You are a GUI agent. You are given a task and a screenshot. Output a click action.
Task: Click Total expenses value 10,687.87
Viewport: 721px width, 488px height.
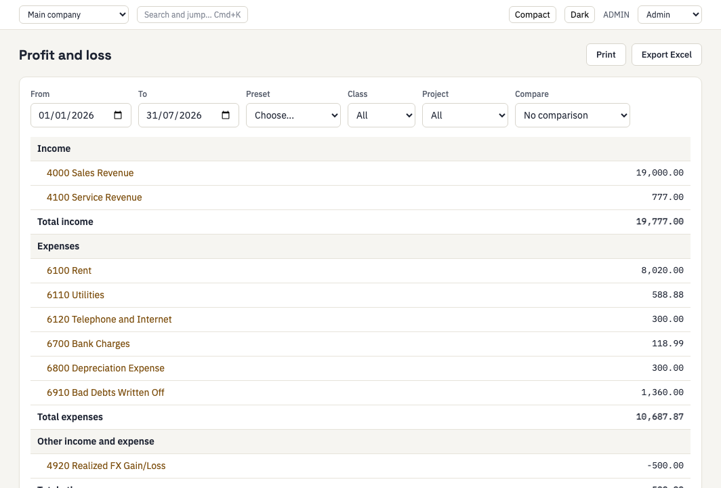[659, 417]
